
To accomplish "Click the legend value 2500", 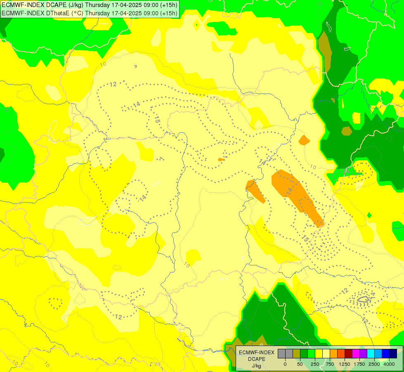I will [x=374, y=364].
